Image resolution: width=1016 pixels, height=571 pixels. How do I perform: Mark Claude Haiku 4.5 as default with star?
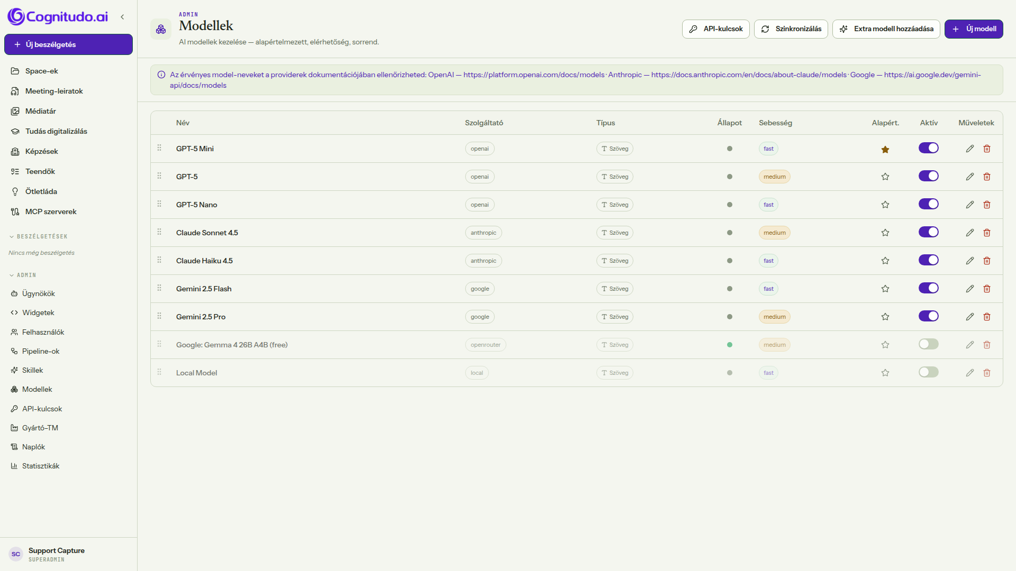[x=885, y=261]
